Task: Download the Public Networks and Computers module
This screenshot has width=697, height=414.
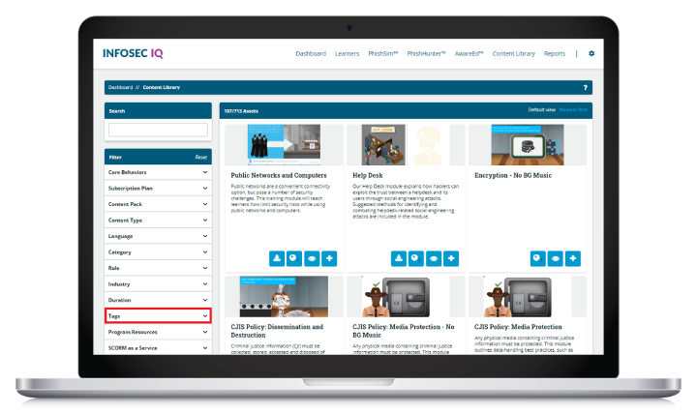Action: (x=276, y=258)
